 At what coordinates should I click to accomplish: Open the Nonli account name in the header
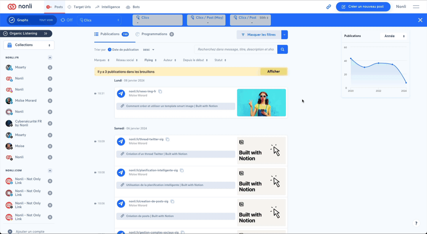click(401, 7)
